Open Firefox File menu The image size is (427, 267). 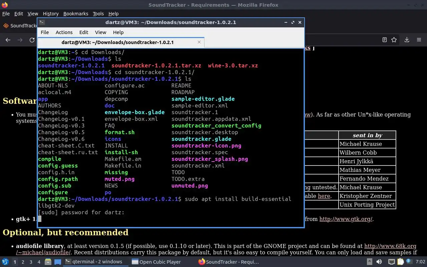[6, 14]
